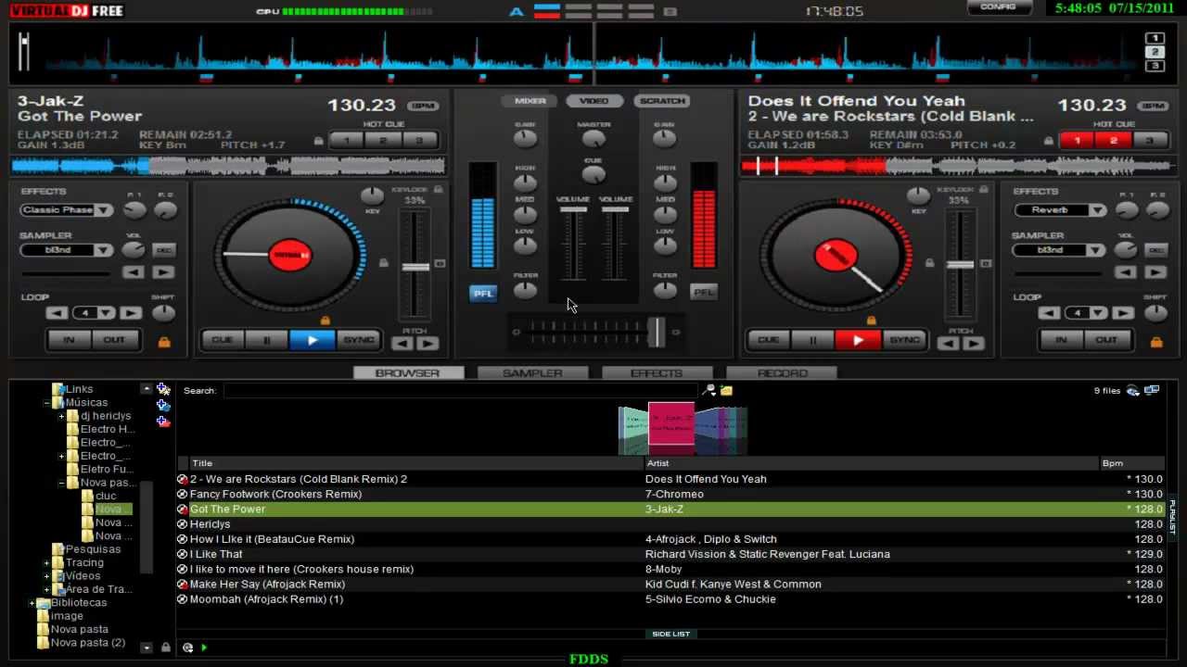Open the Record tab
This screenshot has height=667, width=1187.
tap(782, 373)
